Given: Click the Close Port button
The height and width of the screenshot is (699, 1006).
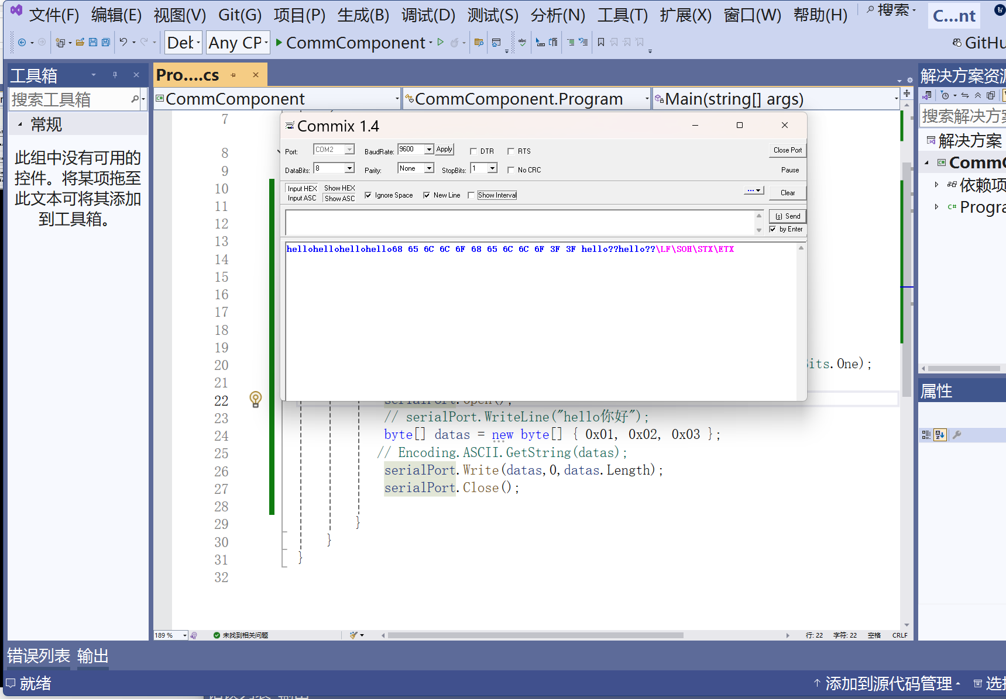Looking at the screenshot, I should pos(787,150).
